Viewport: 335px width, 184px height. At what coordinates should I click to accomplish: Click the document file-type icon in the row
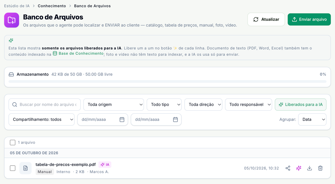(x=25, y=168)
